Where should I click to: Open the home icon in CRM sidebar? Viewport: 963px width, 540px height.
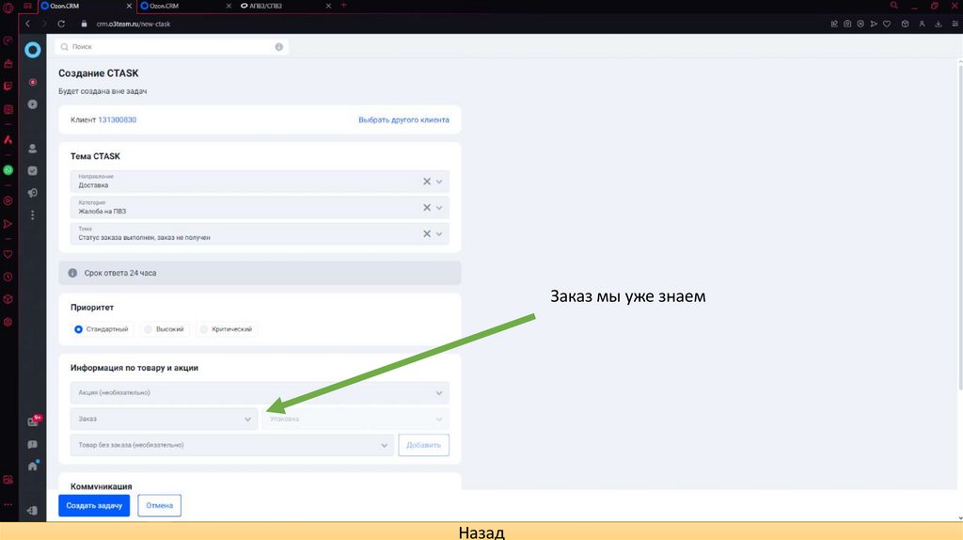(x=33, y=466)
